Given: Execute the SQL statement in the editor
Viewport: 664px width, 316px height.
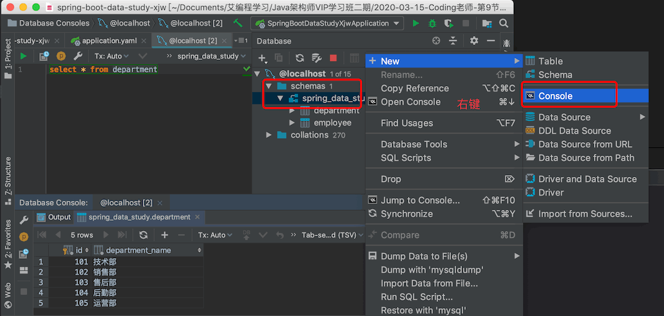Looking at the screenshot, I should click(x=23, y=56).
